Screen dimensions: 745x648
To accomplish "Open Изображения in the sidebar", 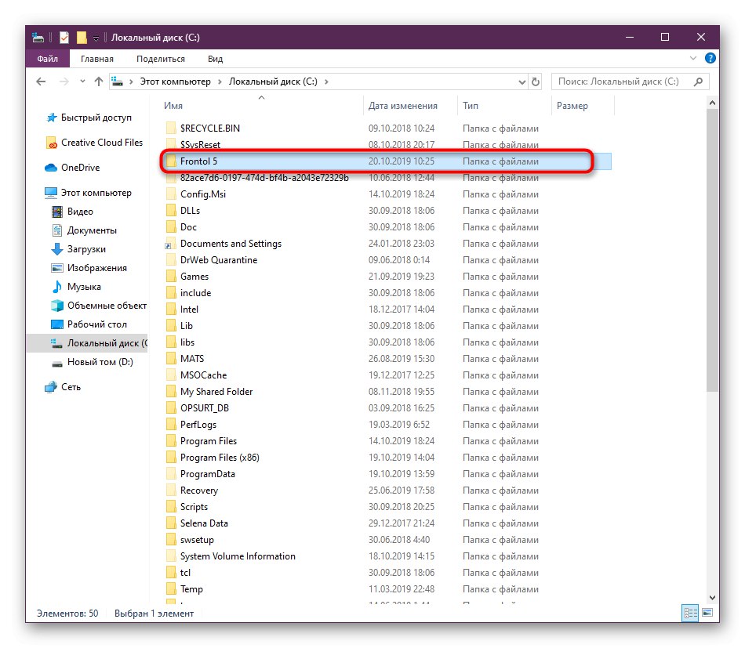I will click(89, 268).
